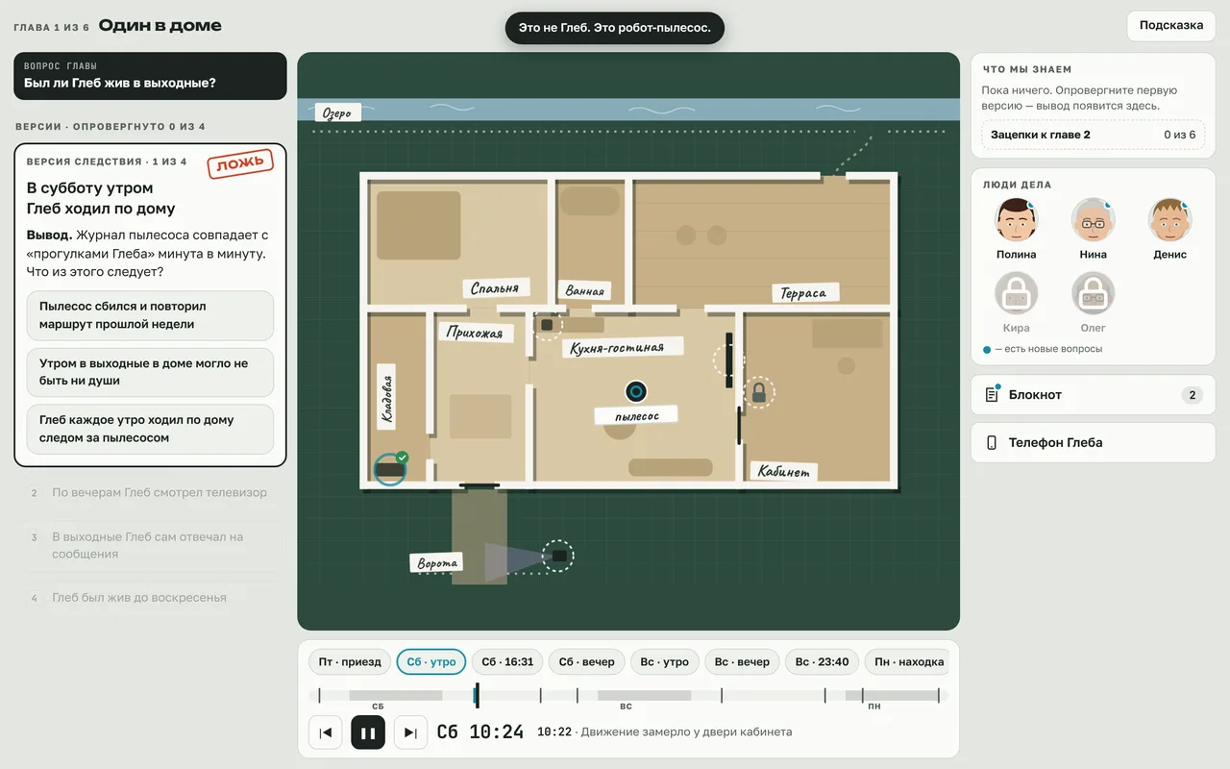Open version 3 about answering messages
1230x769 pixels.
tap(150, 545)
